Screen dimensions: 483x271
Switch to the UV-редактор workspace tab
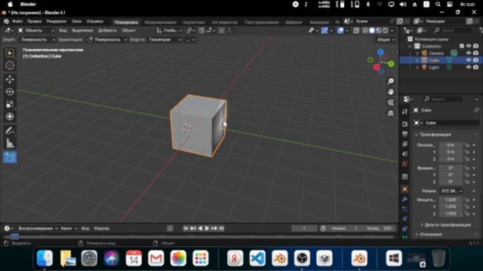point(225,22)
